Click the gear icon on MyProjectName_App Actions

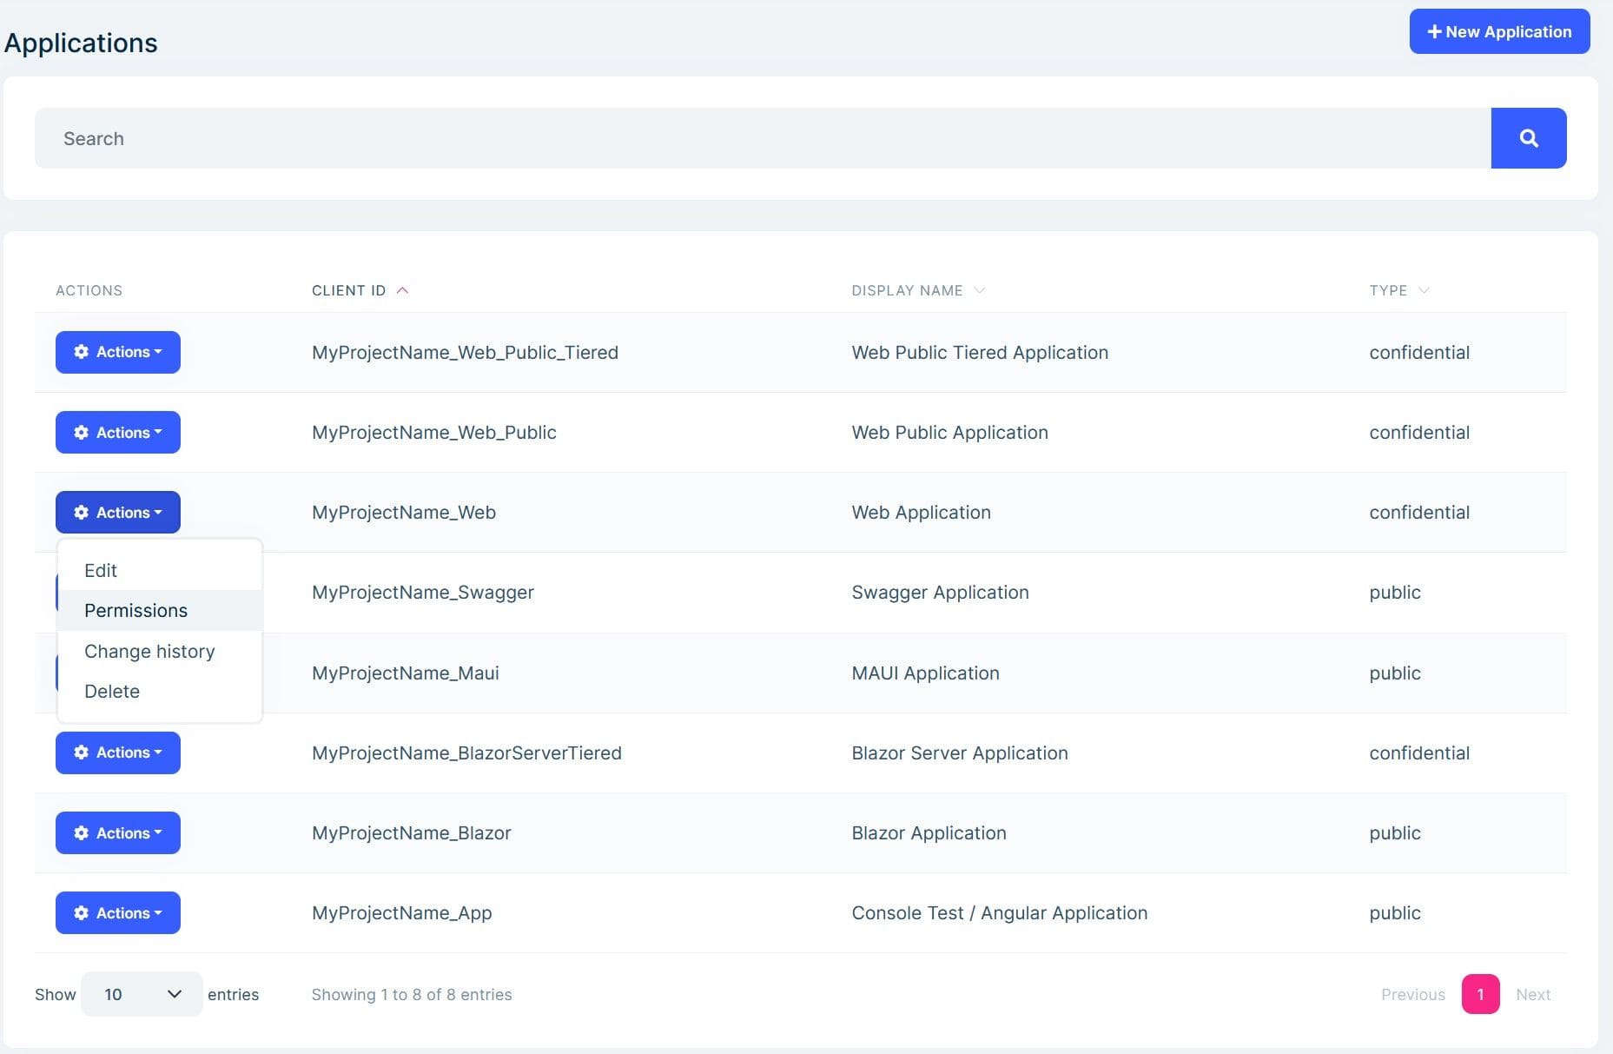coord(82,912)
